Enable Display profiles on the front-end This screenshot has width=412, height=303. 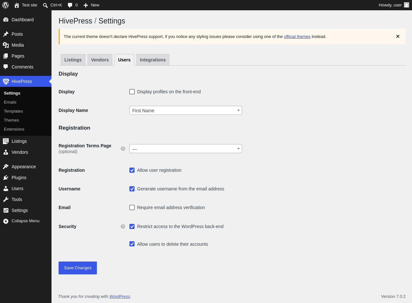click(x=132, y=92)
